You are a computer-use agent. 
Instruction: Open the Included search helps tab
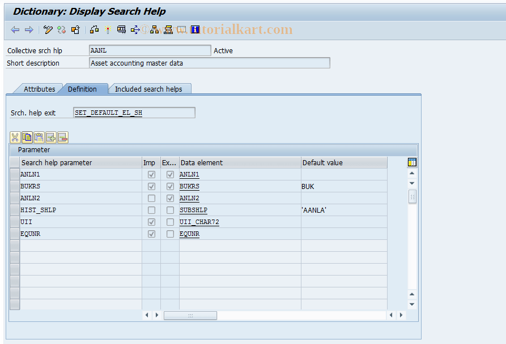tap(149, 89)
